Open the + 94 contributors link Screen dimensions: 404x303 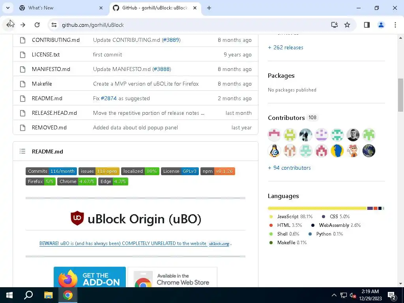[289, 168]
